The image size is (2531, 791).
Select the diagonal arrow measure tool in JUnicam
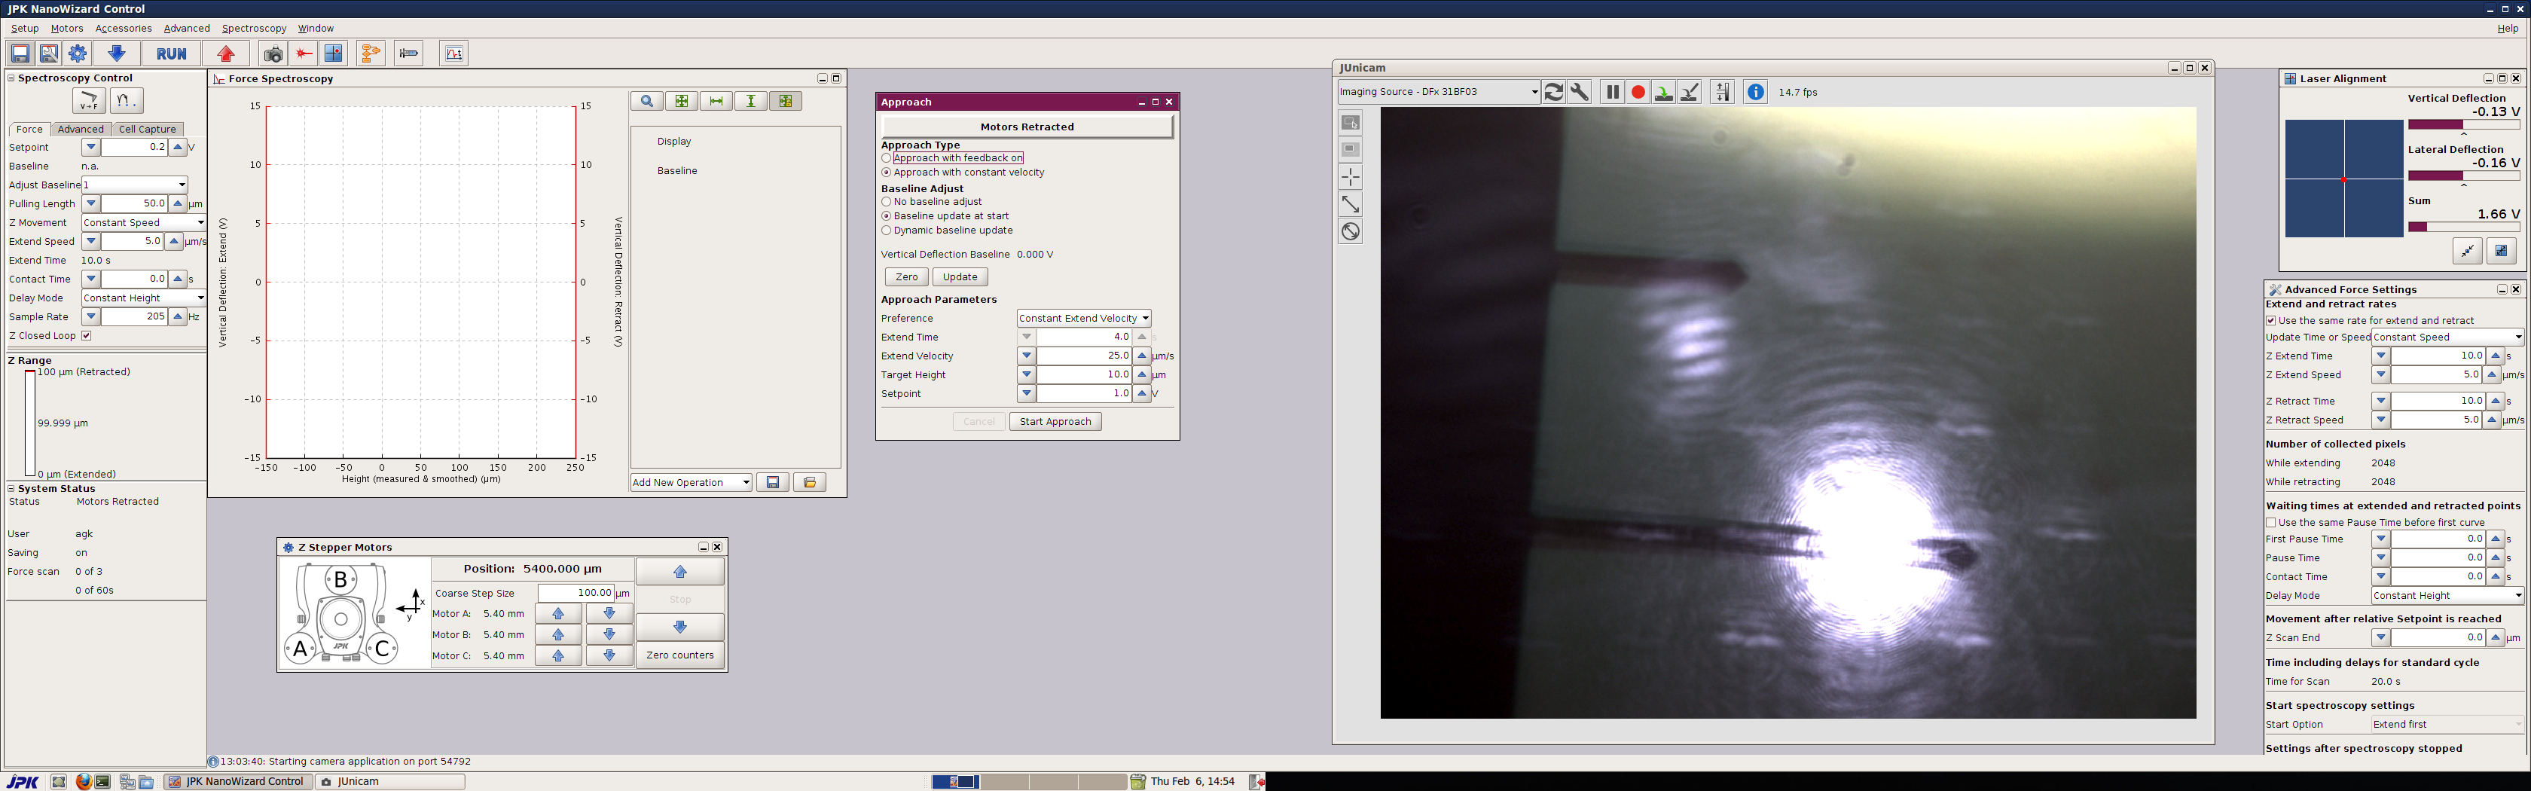pyautogui.click(x=1351, y=204)
